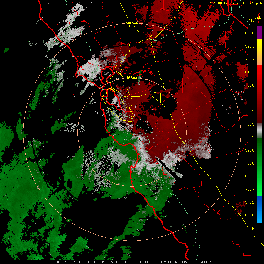Click the -47.6 scale value

pyautogui.click(x=248, y=163)
